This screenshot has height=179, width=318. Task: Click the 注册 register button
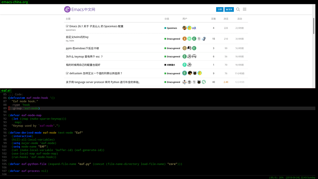[220, 9]
